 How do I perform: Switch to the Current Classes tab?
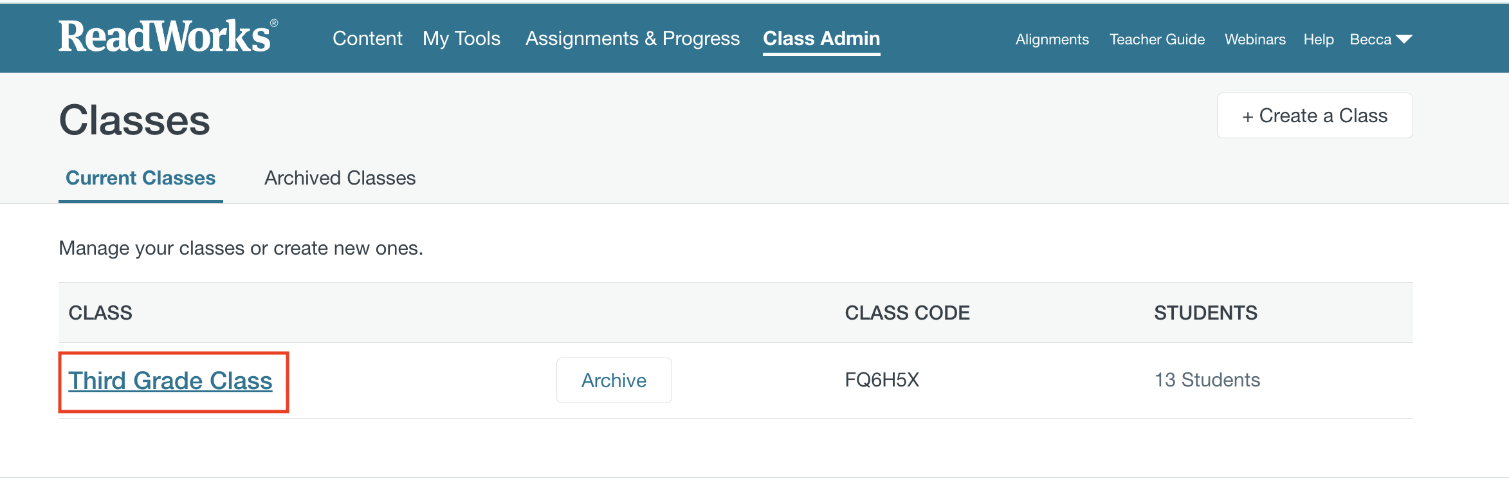140,177
